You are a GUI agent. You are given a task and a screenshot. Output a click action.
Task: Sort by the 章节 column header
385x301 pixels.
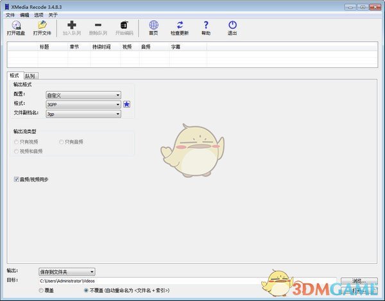79,47
